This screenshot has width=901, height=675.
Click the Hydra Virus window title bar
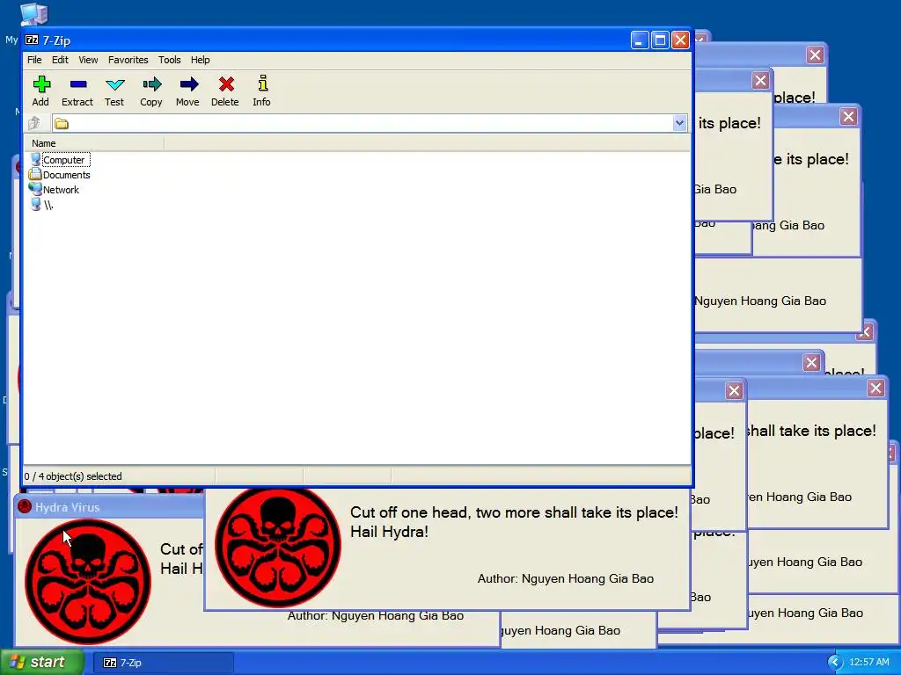coord(109,507)
